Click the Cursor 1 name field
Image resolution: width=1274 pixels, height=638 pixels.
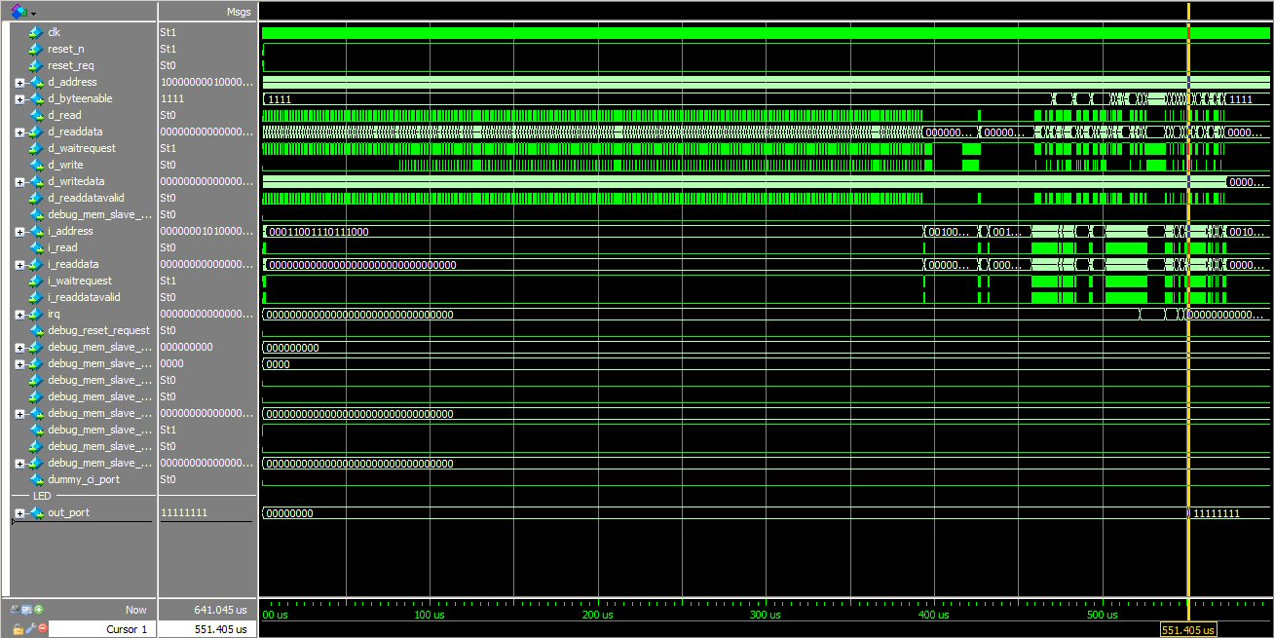(97, 629)
